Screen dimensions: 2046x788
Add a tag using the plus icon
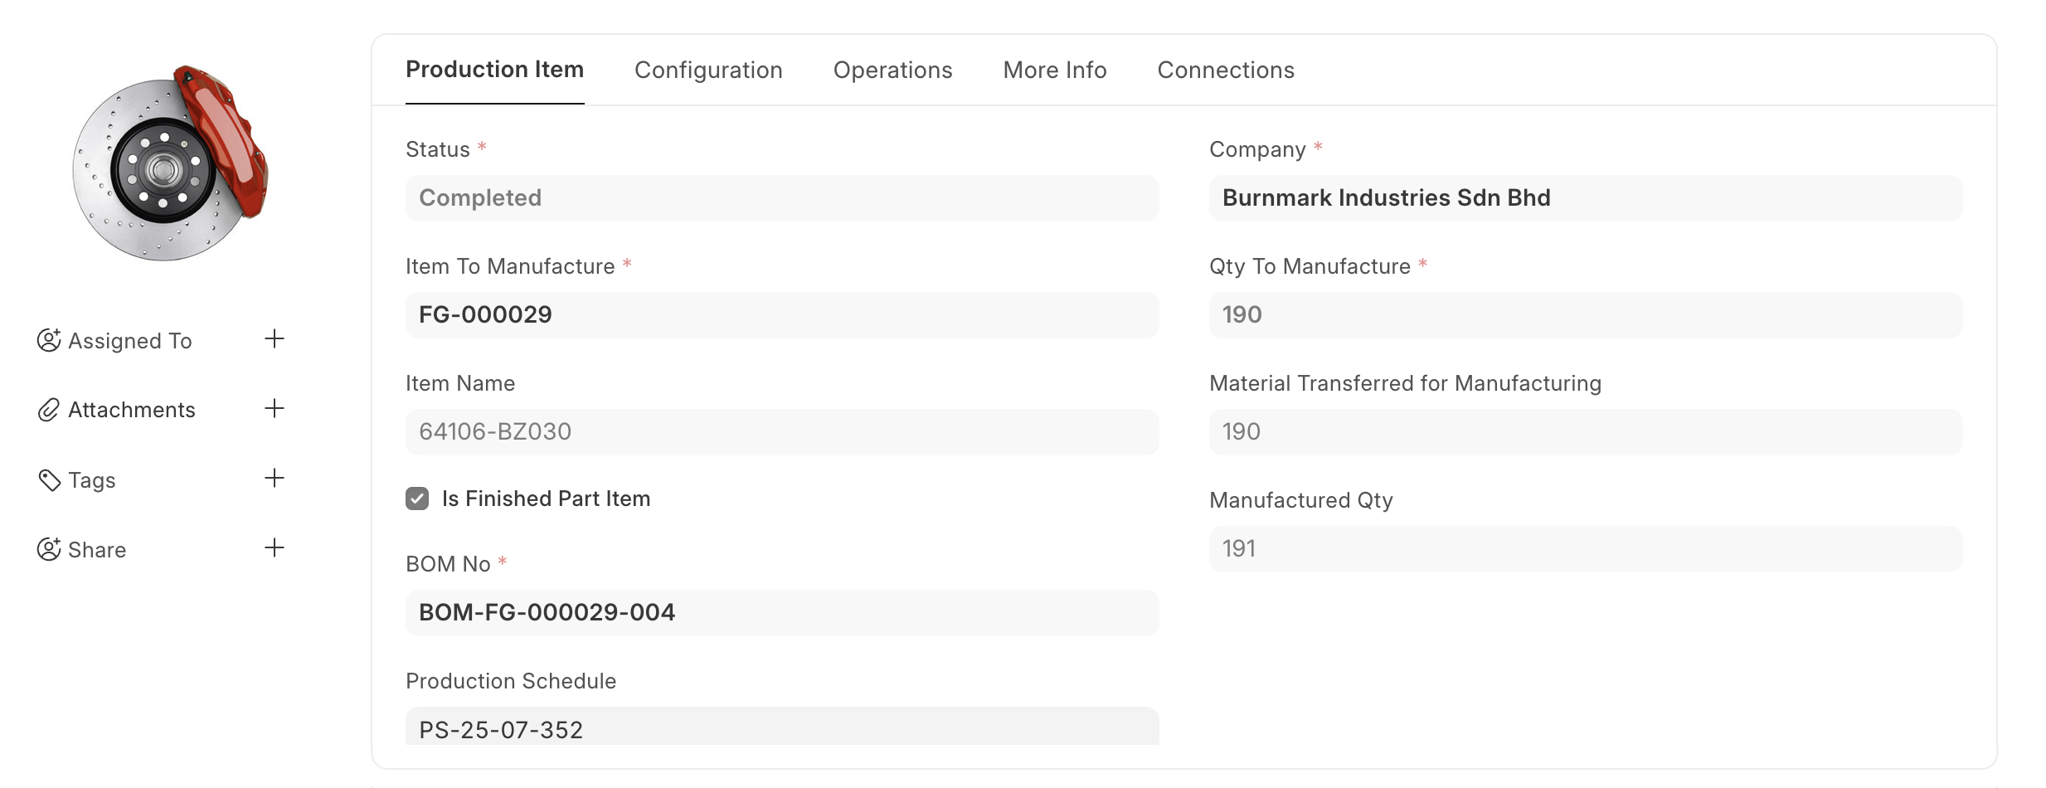275,478
